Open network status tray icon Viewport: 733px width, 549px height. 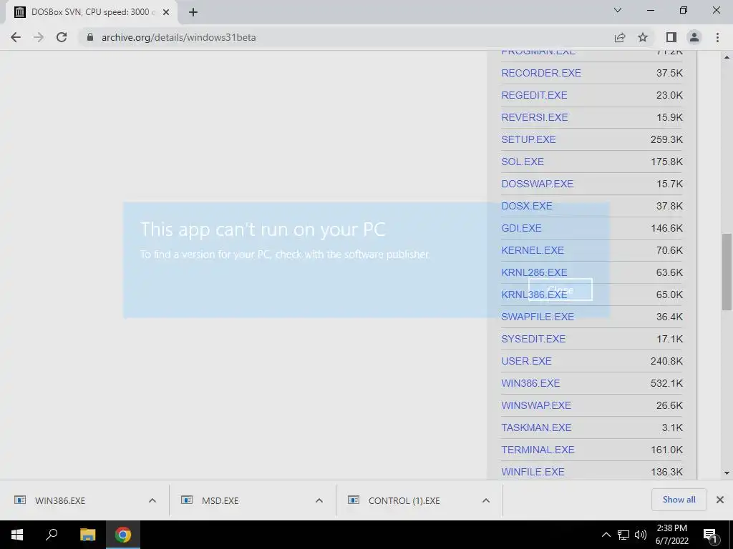coord(623,535)
